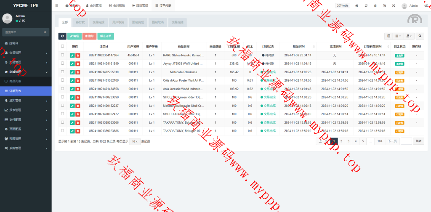Image resolution: width=431 pixels, height=212 pixels.
Task: Click the hamburger icon to collapse the sidebar
Action: point(57,5)
